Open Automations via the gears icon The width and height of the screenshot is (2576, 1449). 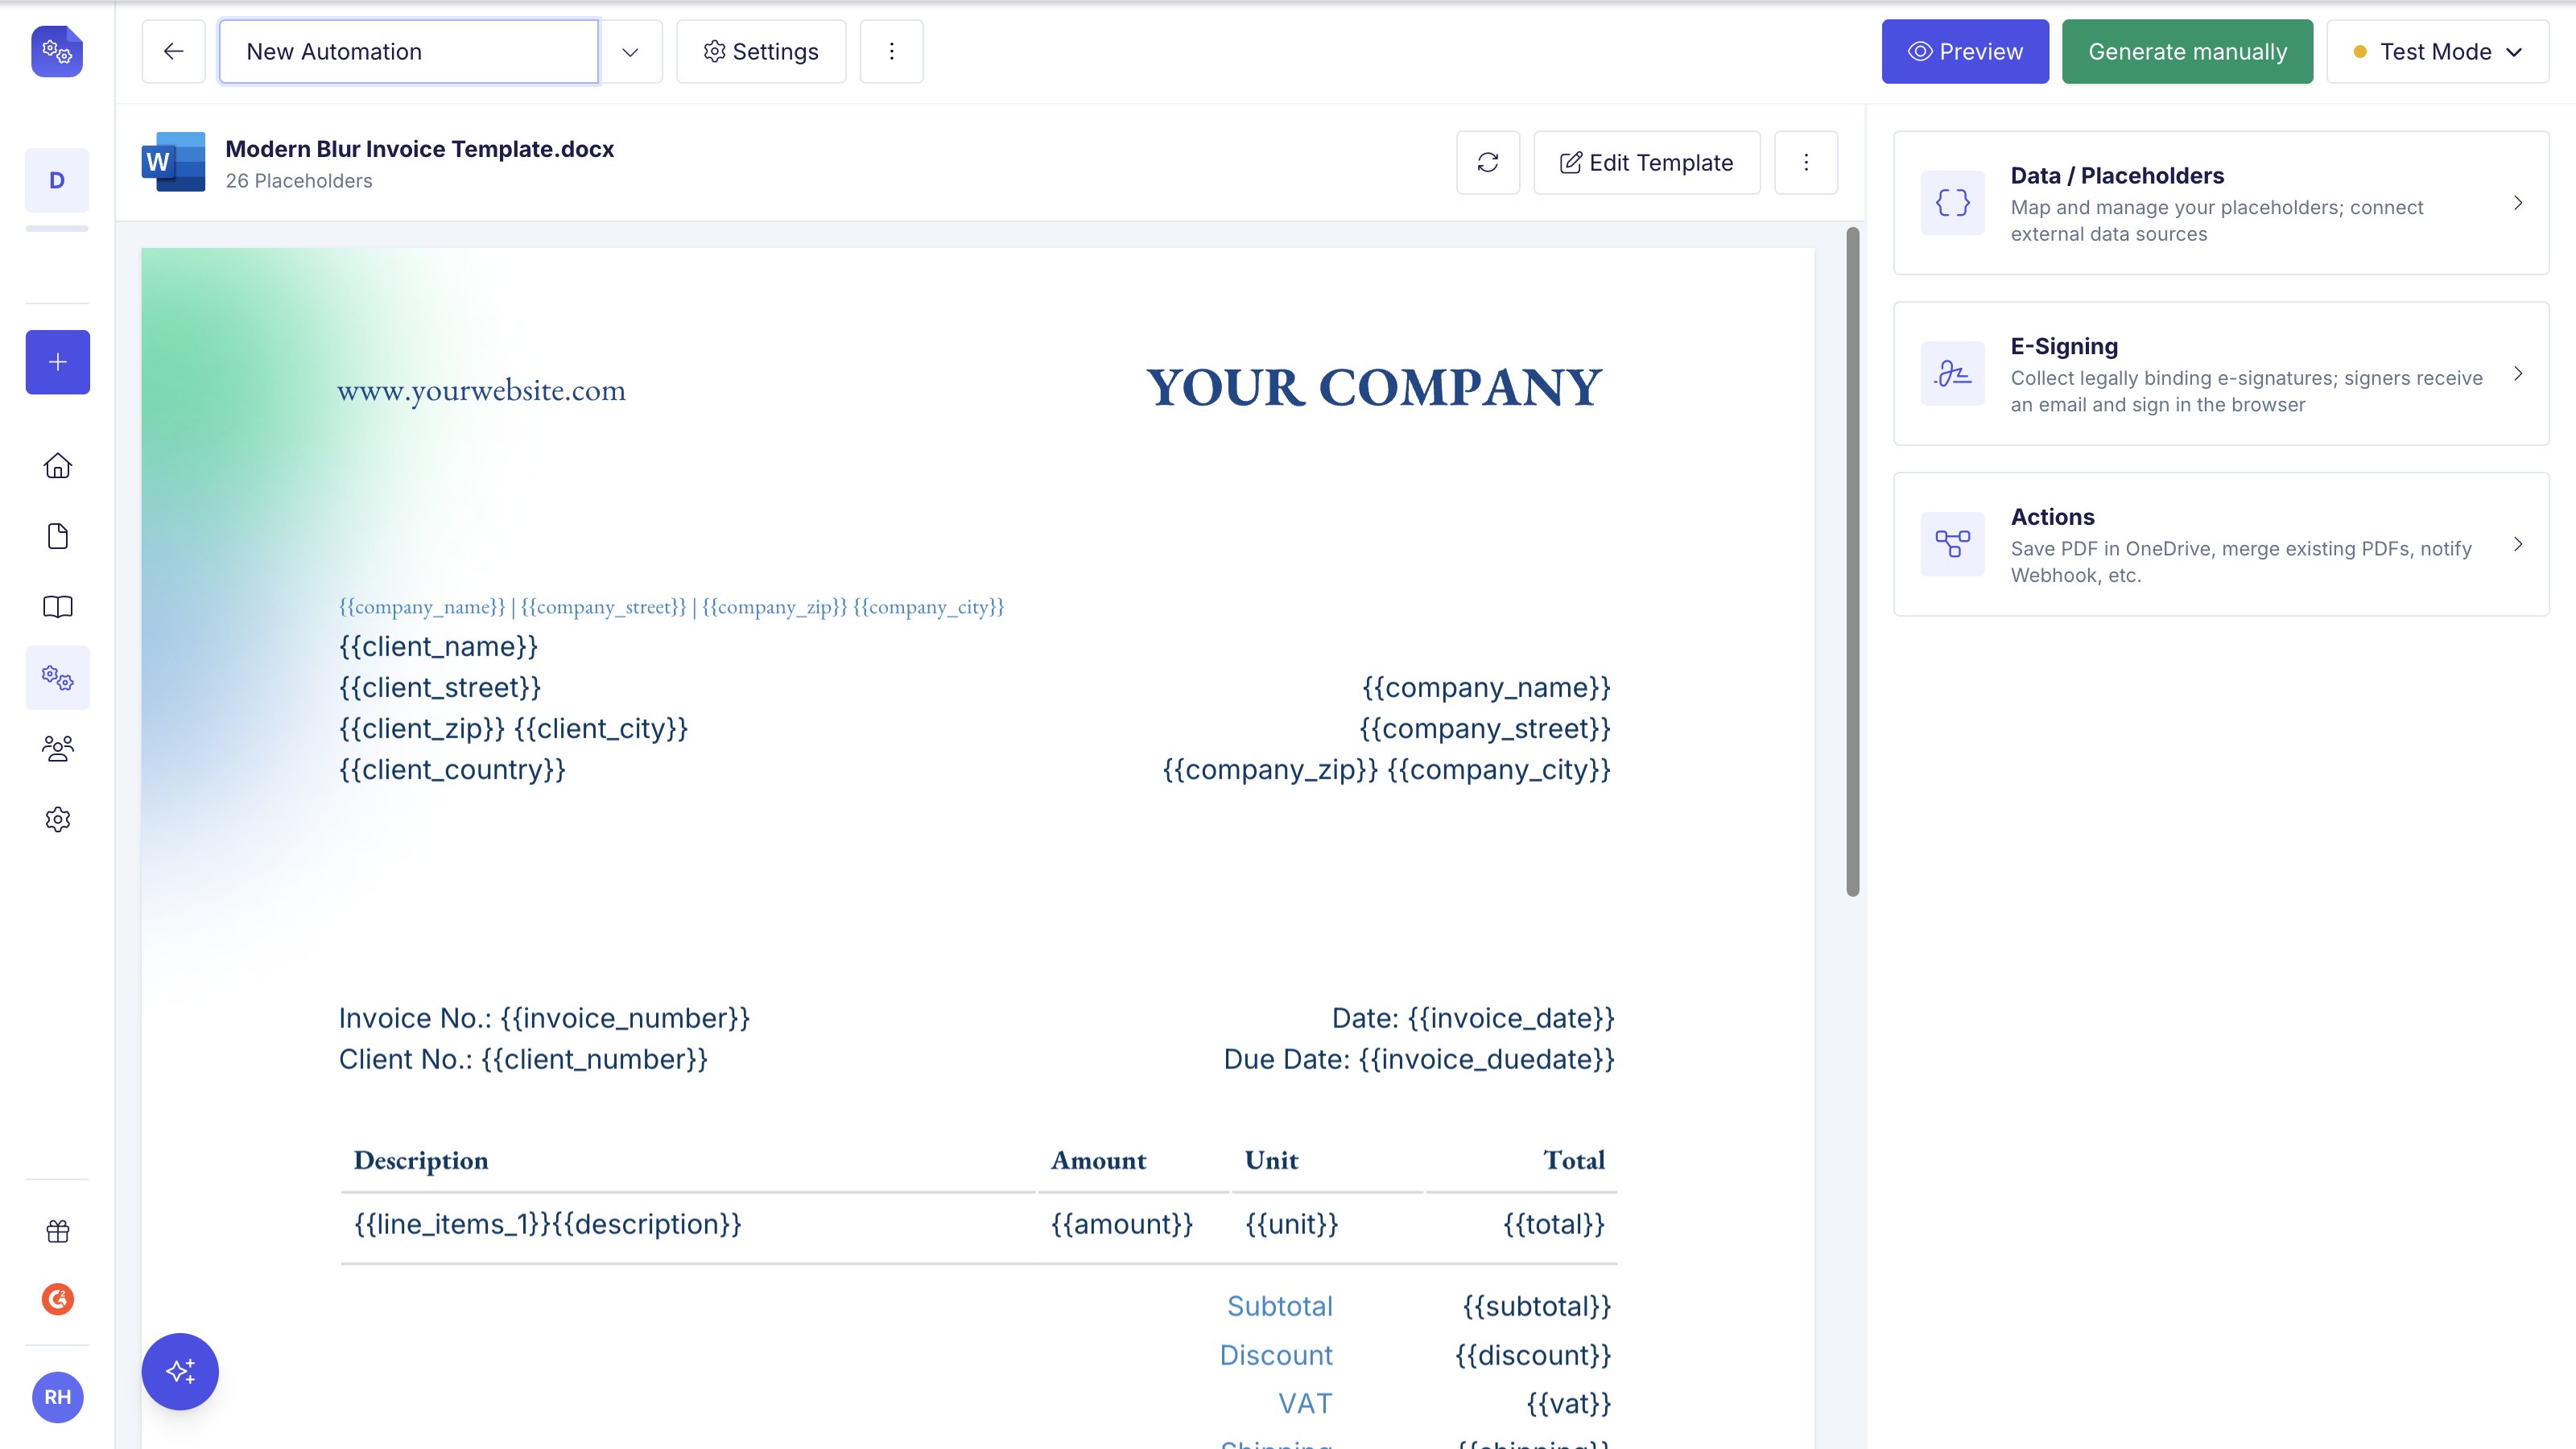(x=58, y=678)
